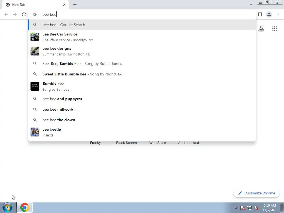284x213 pixels.
Task: Open the side panel icon
Action: coord(260,14)
